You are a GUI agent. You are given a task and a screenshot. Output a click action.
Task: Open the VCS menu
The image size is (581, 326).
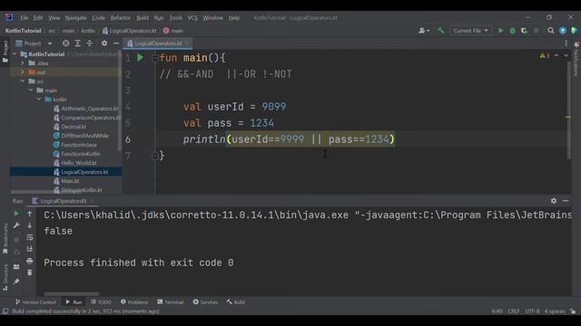[x=192, y=18]
